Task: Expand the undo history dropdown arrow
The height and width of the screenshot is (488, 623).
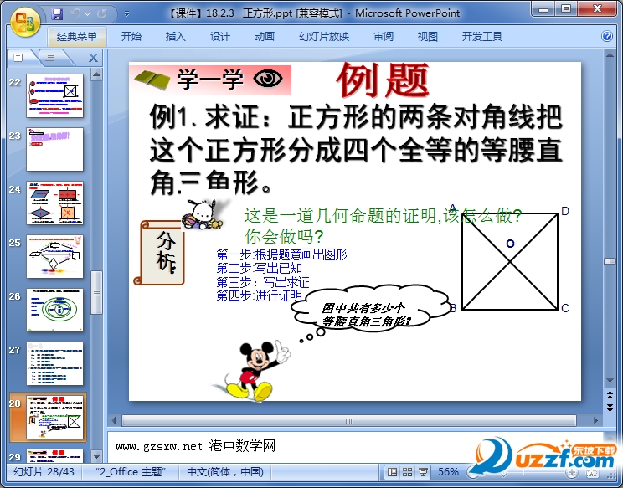Action: pyautogui.click(x=87, y=14)
